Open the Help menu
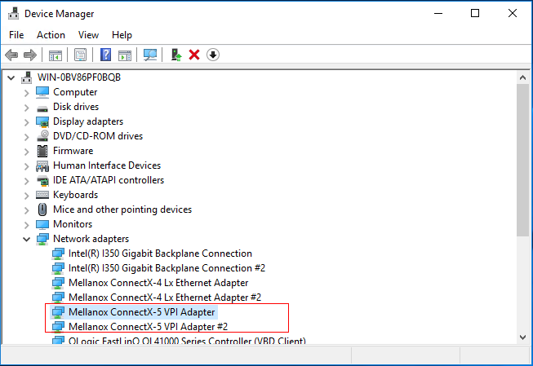 (x=122, y=35)
